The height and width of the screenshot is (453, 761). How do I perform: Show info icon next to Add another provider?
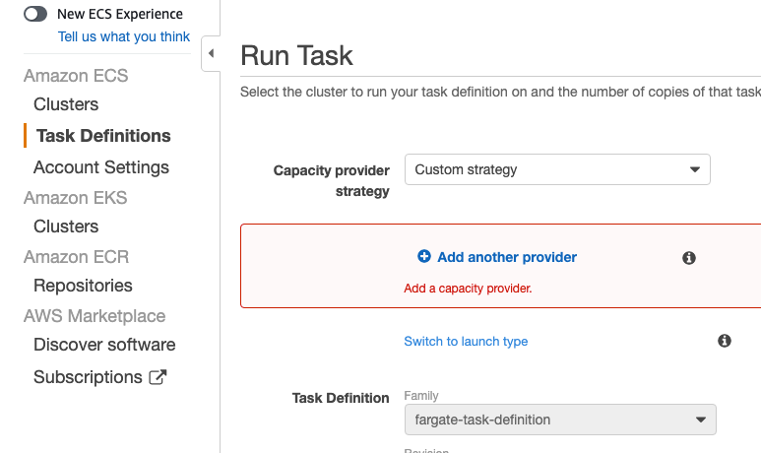[x=689, y=258]
